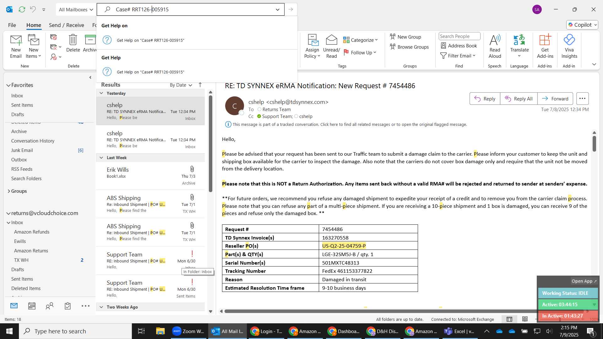Select the Home tab

click(34, 25)
